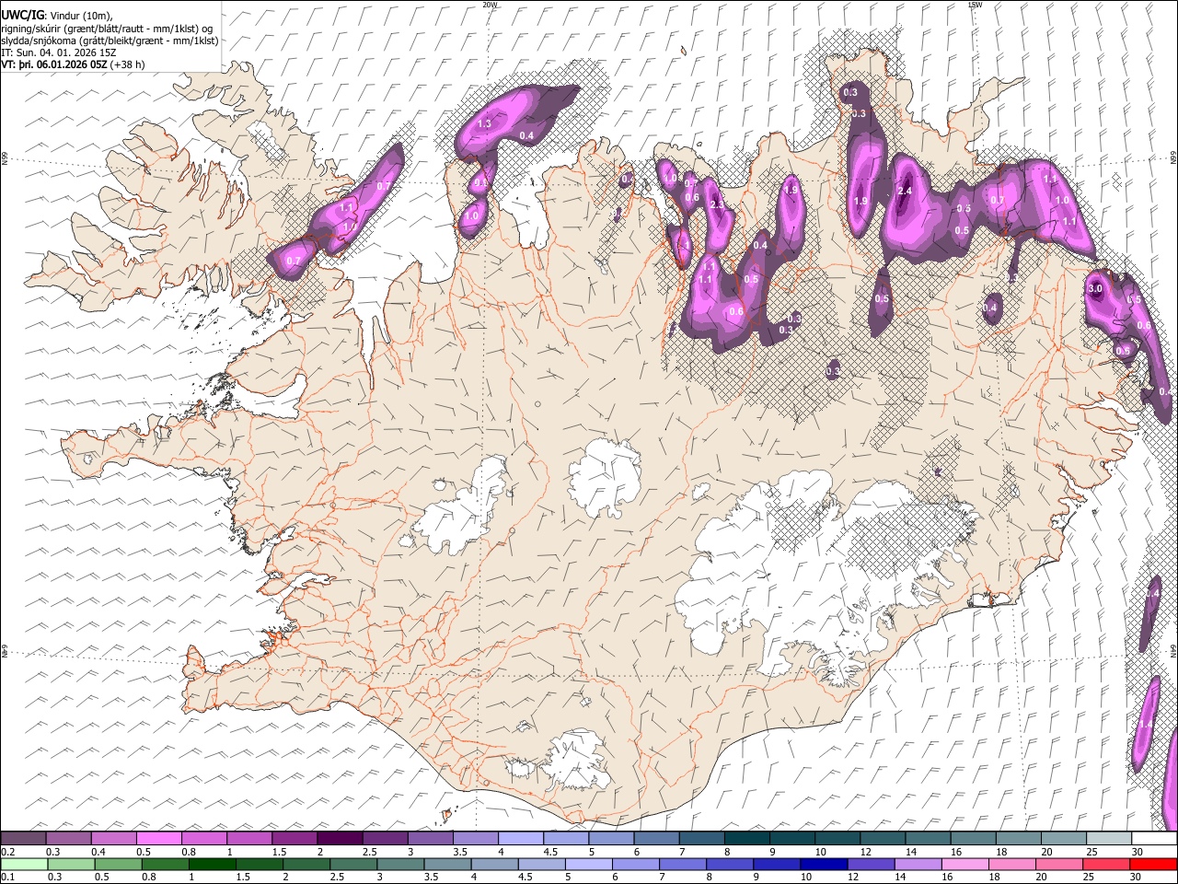Select the 3.0 precipitation value near east coast
The width and height of the screenshot is (1178, 884).
[1095, 288]
